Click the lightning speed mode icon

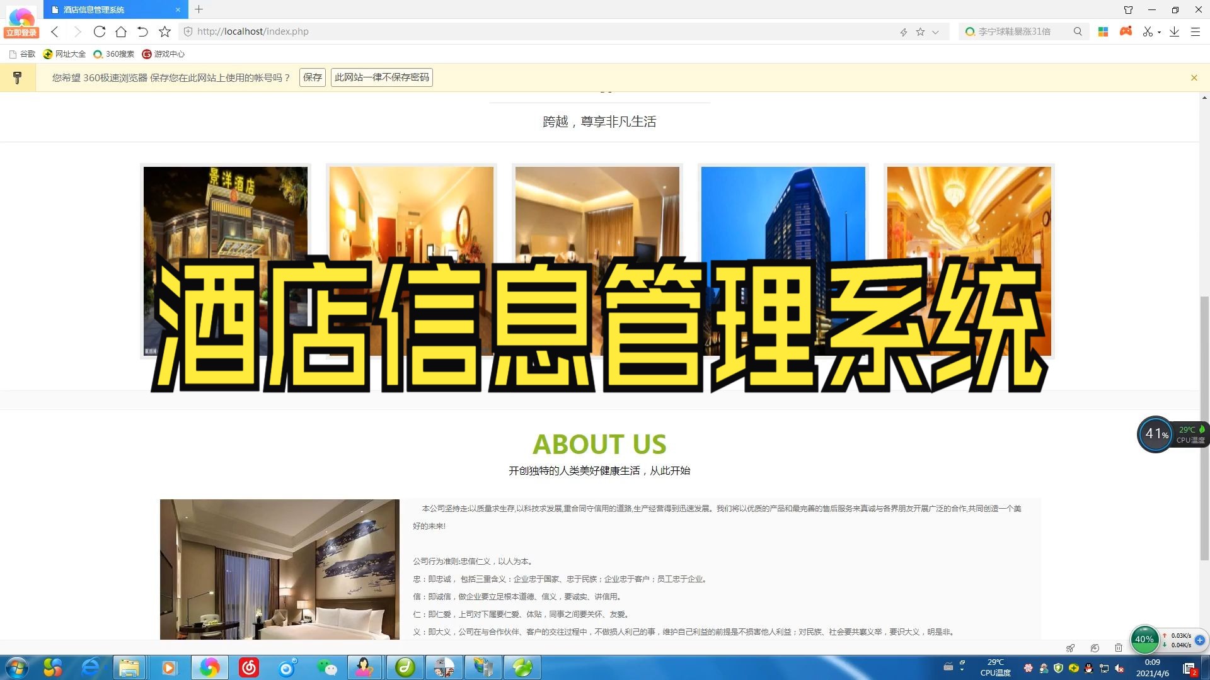click(x=903, y=31)
